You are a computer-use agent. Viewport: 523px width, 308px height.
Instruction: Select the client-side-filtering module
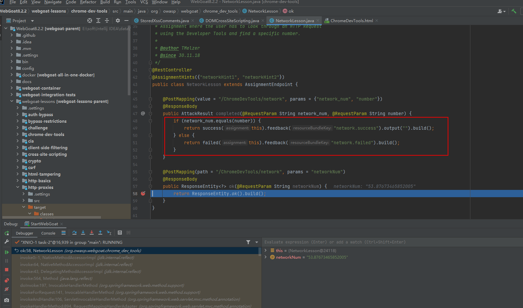coord(48,148)
